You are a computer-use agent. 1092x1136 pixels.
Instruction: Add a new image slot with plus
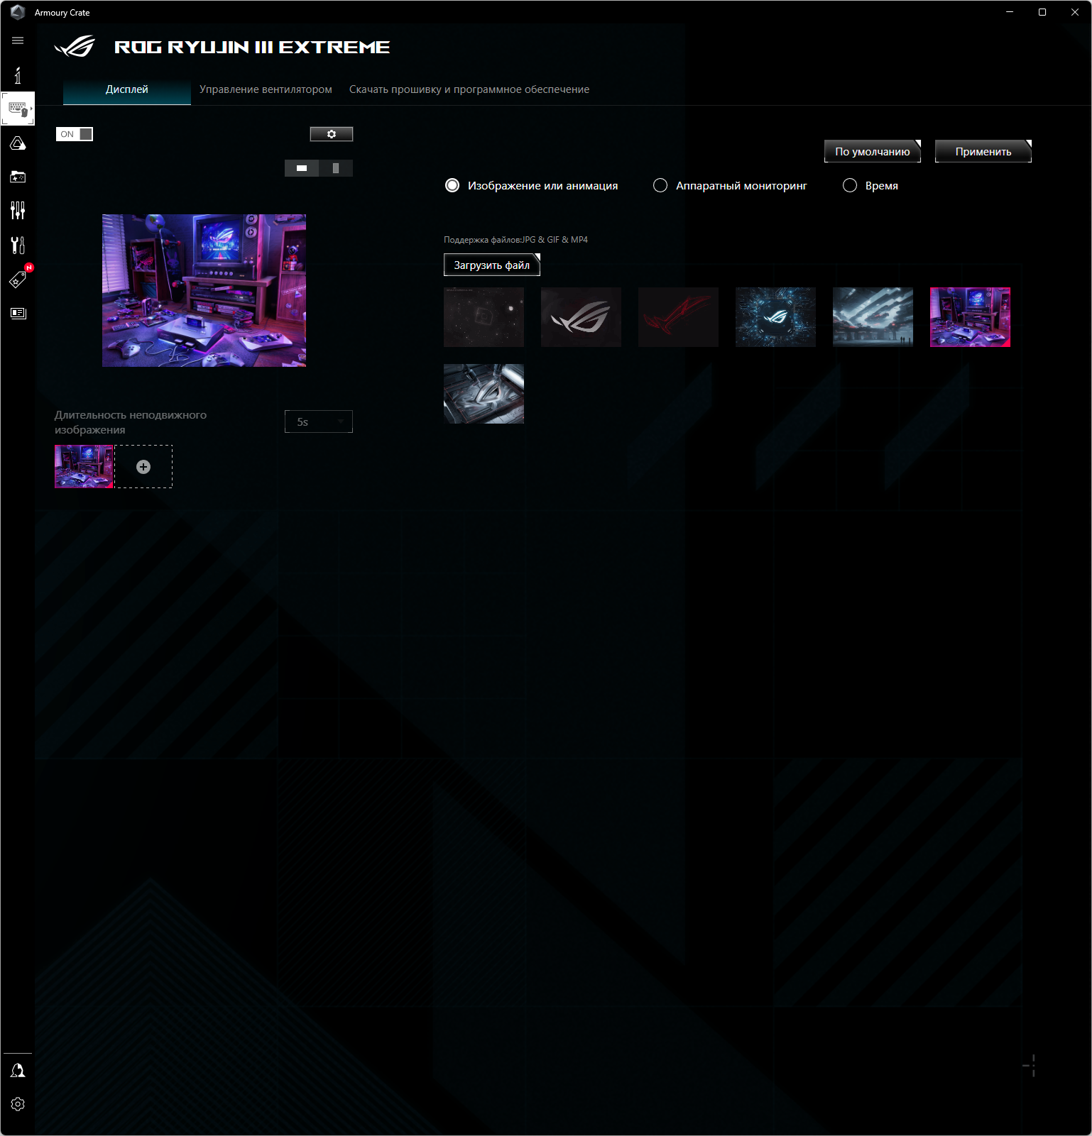point(143,467)
